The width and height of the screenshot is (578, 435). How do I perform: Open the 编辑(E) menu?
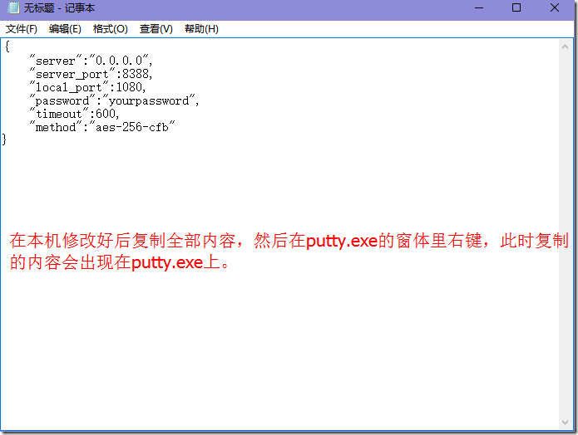coord(65,29)
